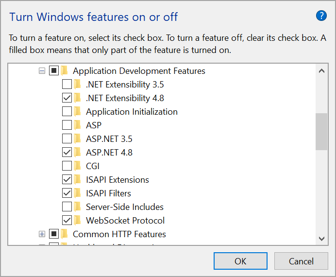Expand the Common HTTP Features node

coord(42,234)
